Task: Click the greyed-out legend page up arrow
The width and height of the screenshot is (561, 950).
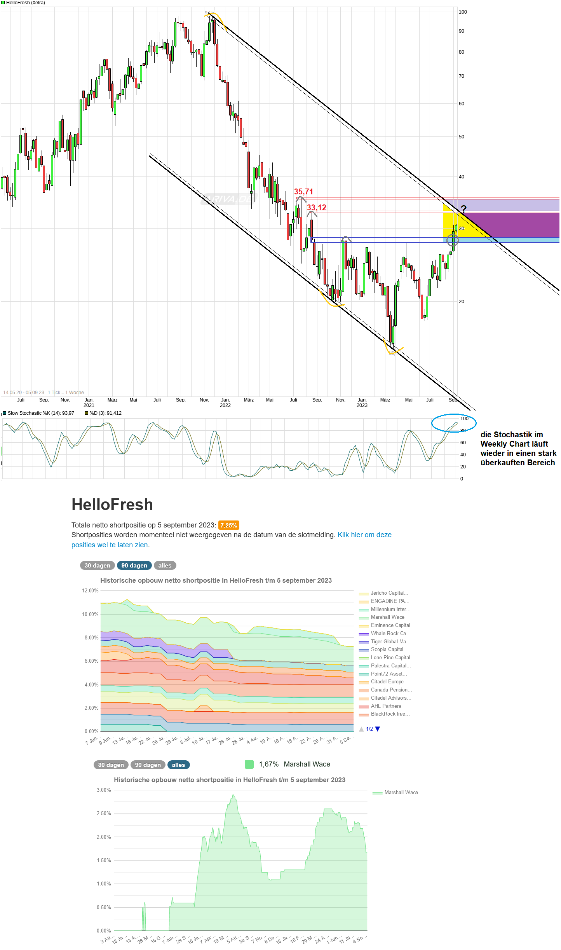Action: (x=361, y=729)
